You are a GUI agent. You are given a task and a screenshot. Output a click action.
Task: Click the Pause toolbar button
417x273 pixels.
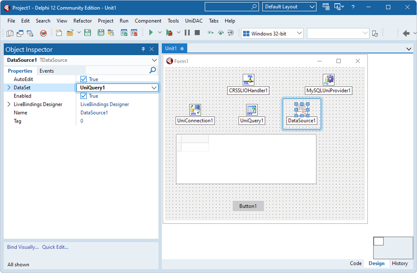187,33
